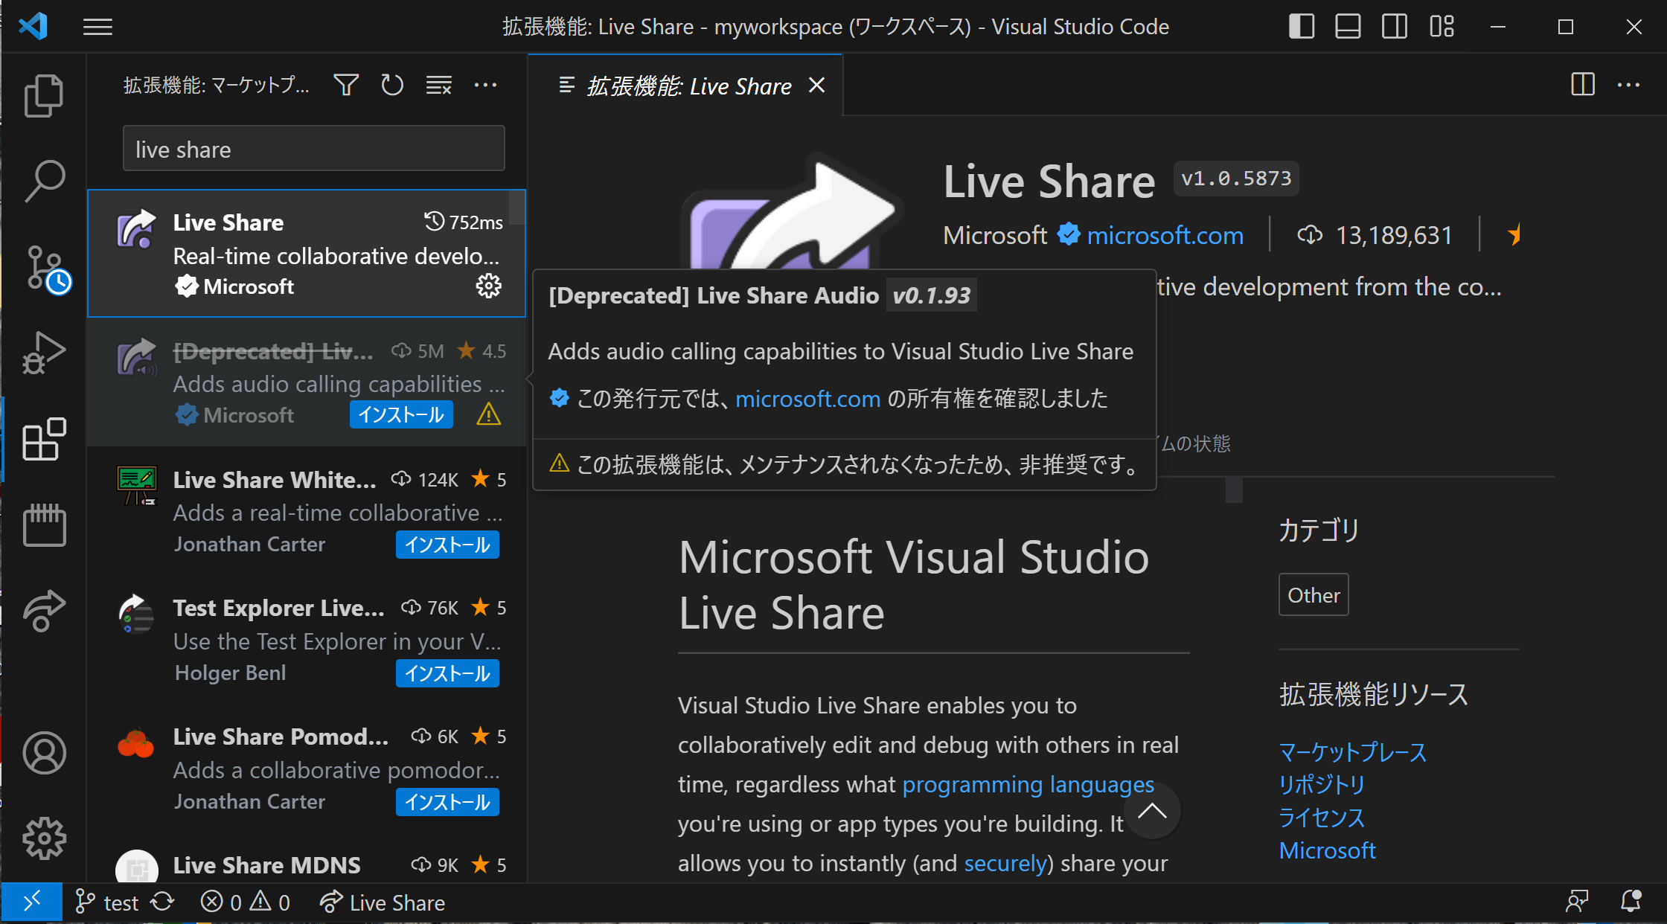The image size is (1667, 924).
Task: Open remote window indicator in status bar
Action: (32, 902)
